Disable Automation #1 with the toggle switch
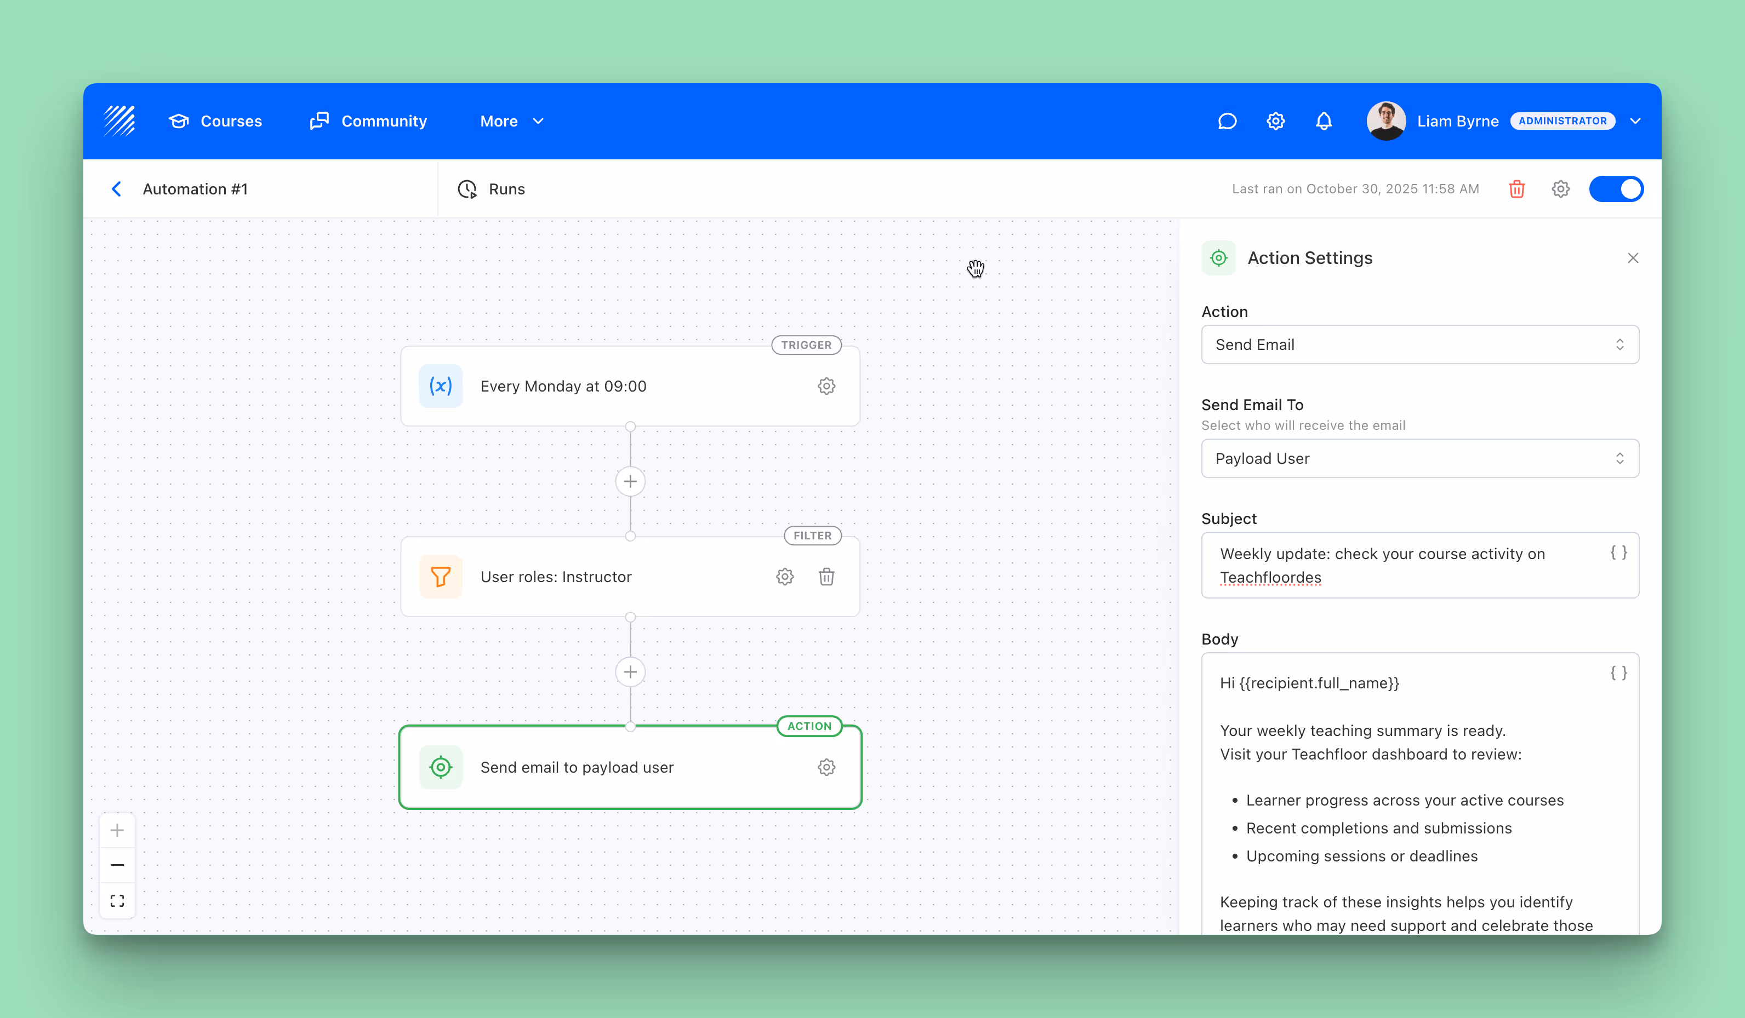Viewport: 1745px width, 1018px height. 1617,189
